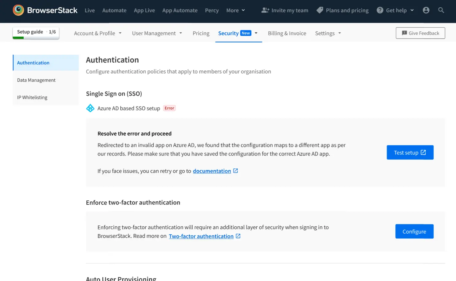The width and height of the screenshot is (456, 281).
Task: Open the Setup guide progress widget
Action: coord(36,32)
